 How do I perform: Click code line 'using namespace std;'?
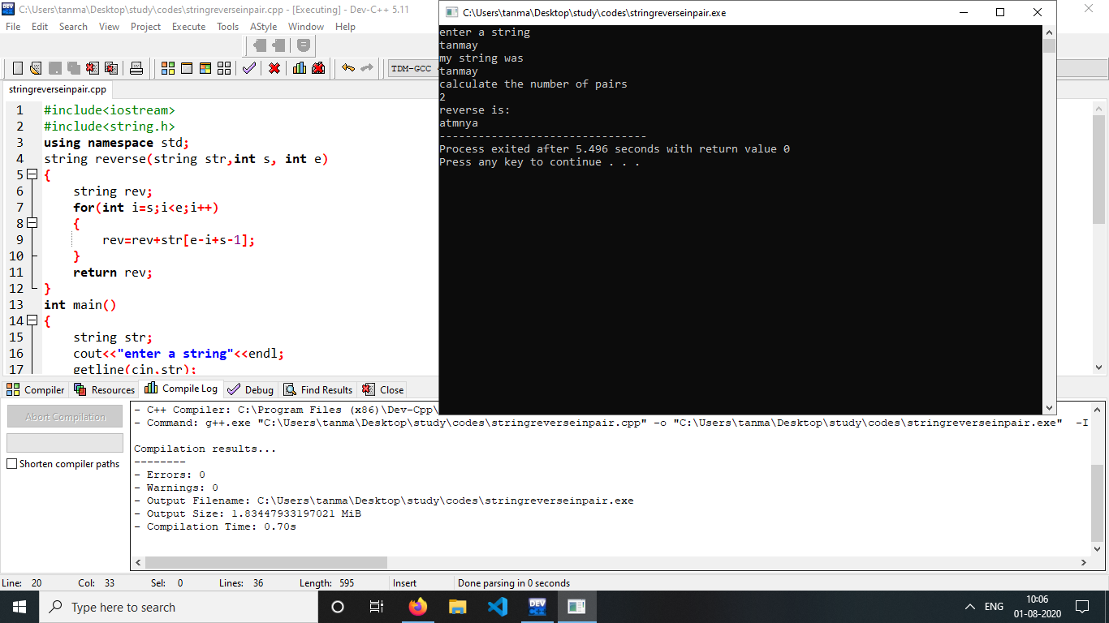116,142
